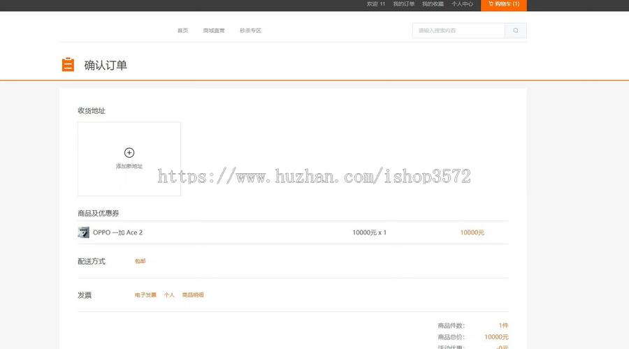This screenshot has height=349, width=629.
Task: Select the 包邮 delivery option
Action: tap(140, 261)
